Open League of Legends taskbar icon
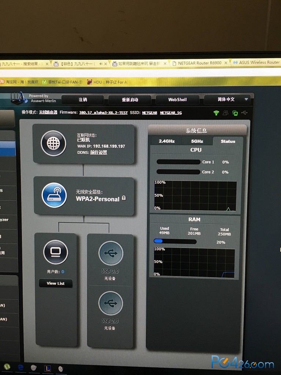 coord(48,368)
